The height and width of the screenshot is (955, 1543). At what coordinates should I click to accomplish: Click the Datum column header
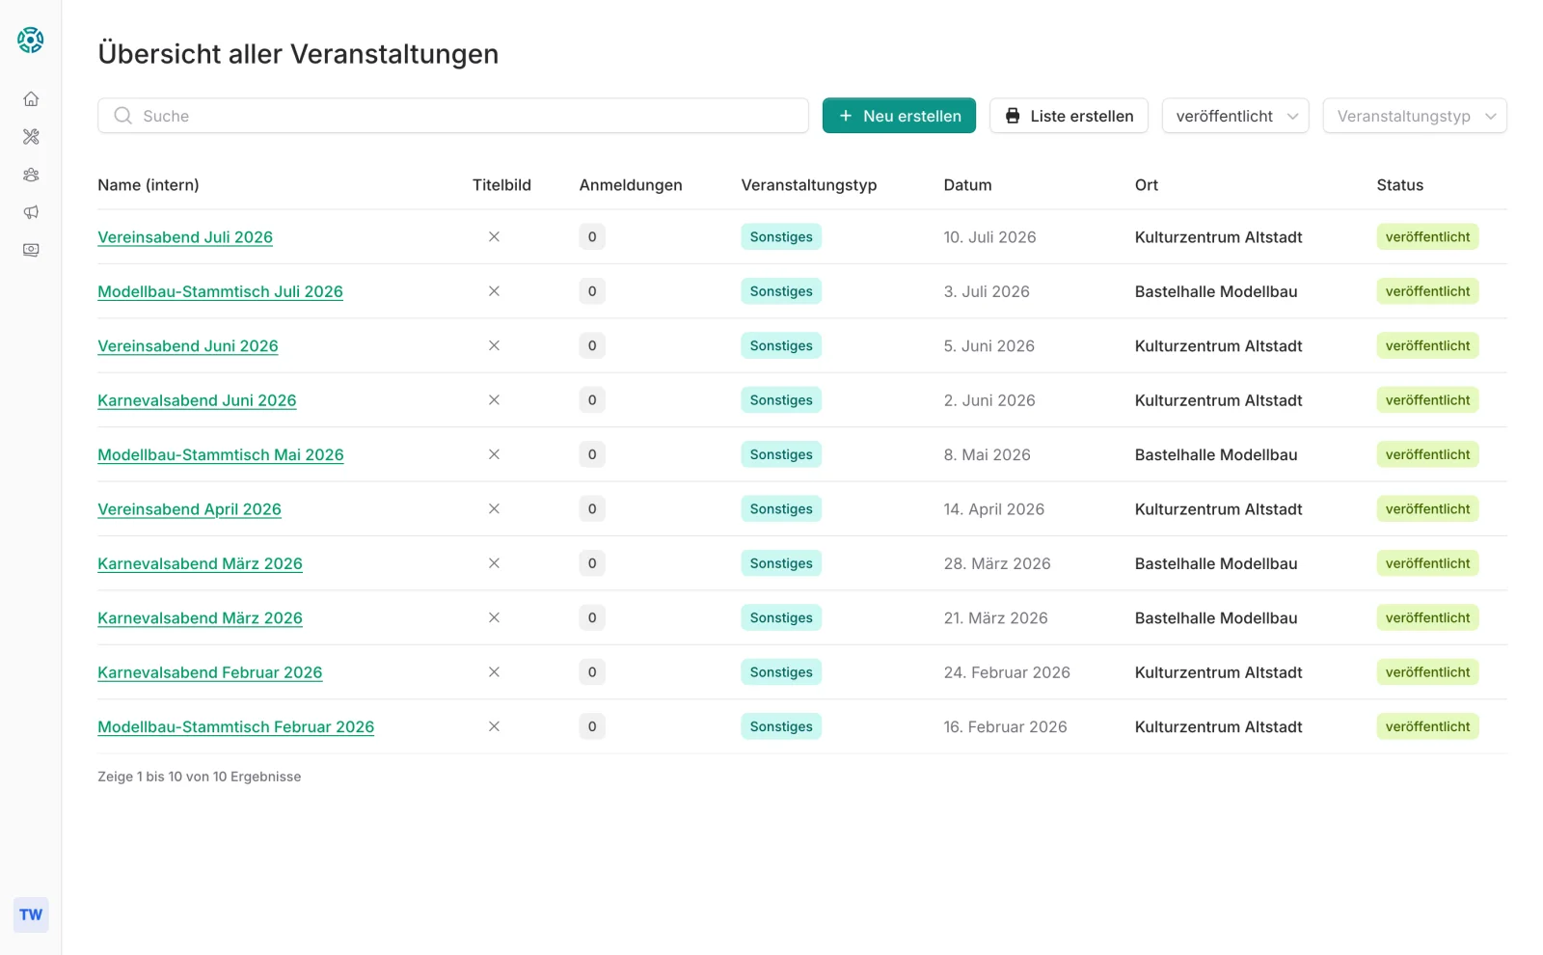point(967,185)
